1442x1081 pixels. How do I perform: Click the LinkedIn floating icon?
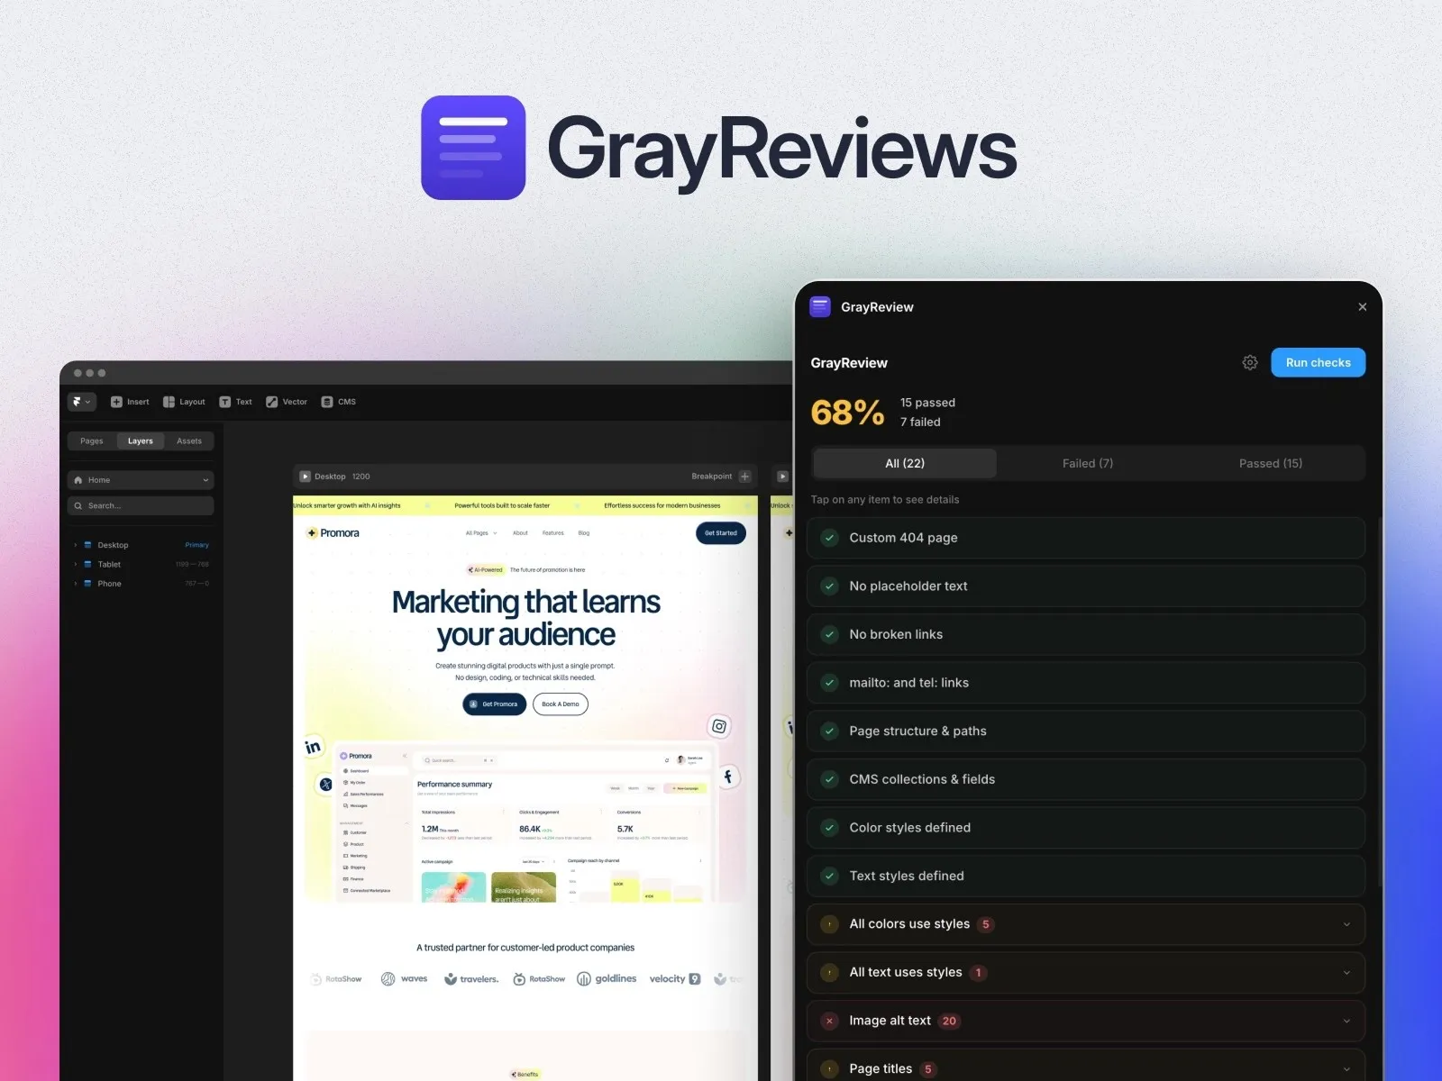(x=313, y=747)
